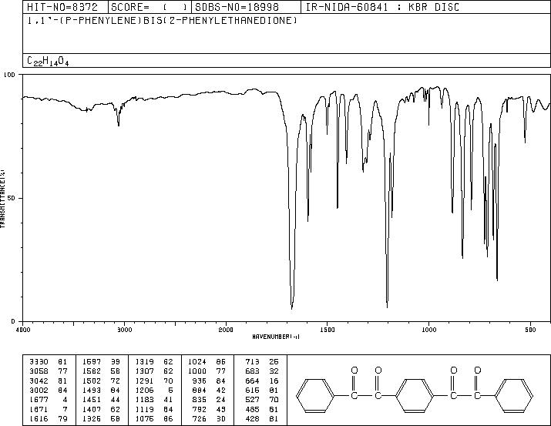Screen dimensions: 551x426
Task: Click the 1291 peak entry in table
Action: coord(154,381)
